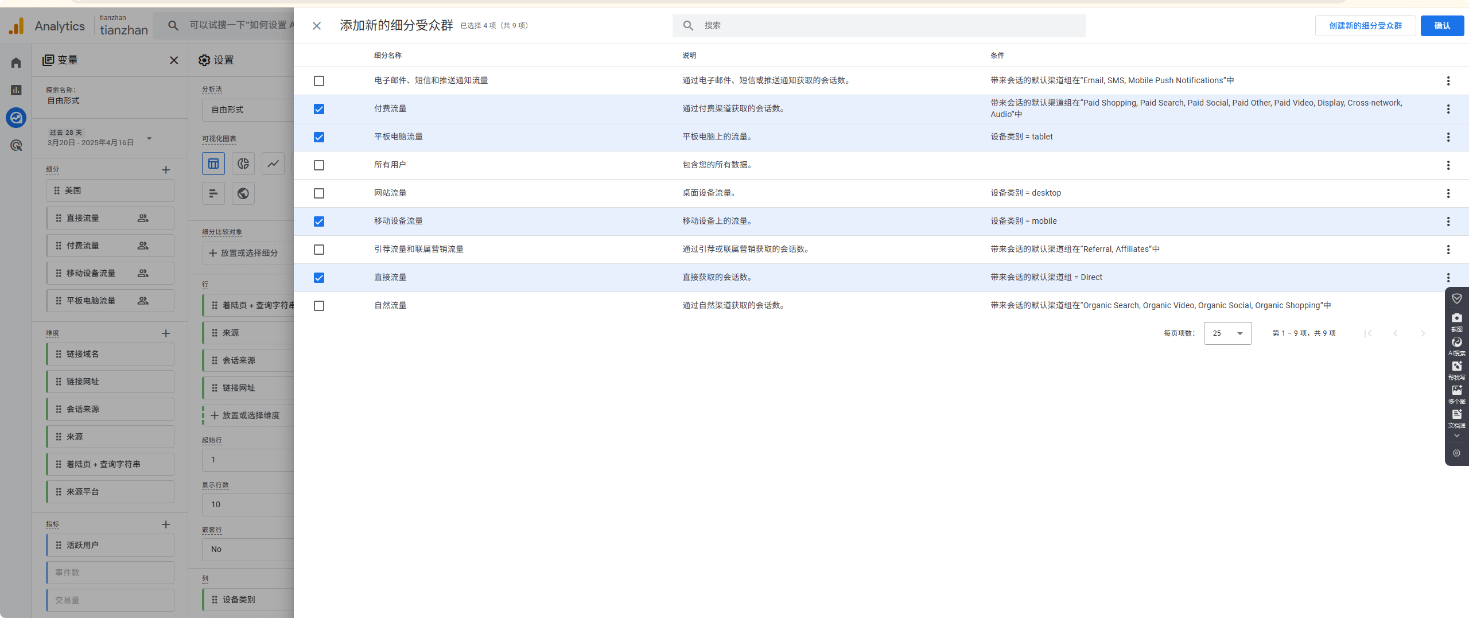The image size is (1469, 618).
Task: Click 放置或选择细分 drop zone
Action: pyautogui.click(x=248, y=253)
